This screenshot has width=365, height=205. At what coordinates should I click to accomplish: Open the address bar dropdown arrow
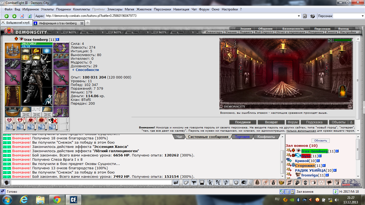299,16
